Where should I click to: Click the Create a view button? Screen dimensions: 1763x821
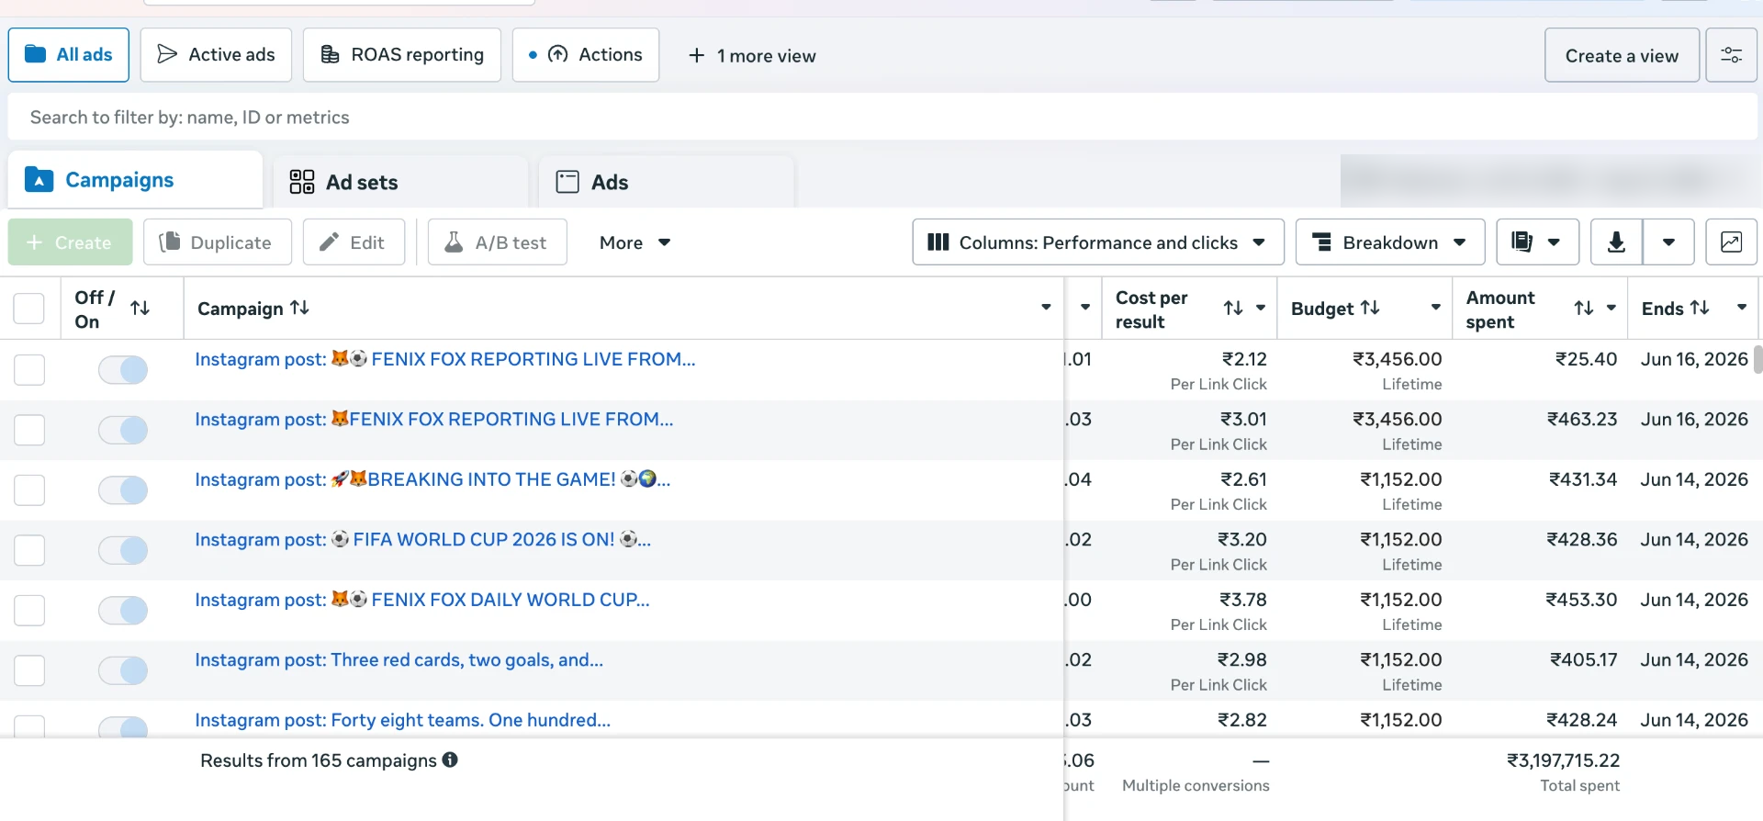click(1622, 55)
